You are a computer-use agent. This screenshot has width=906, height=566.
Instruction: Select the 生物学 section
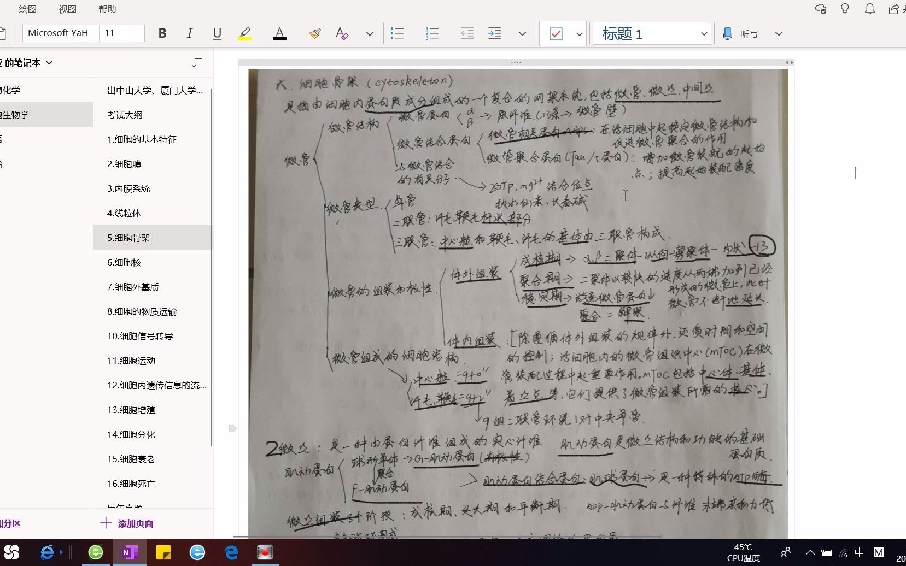(46, 115)
